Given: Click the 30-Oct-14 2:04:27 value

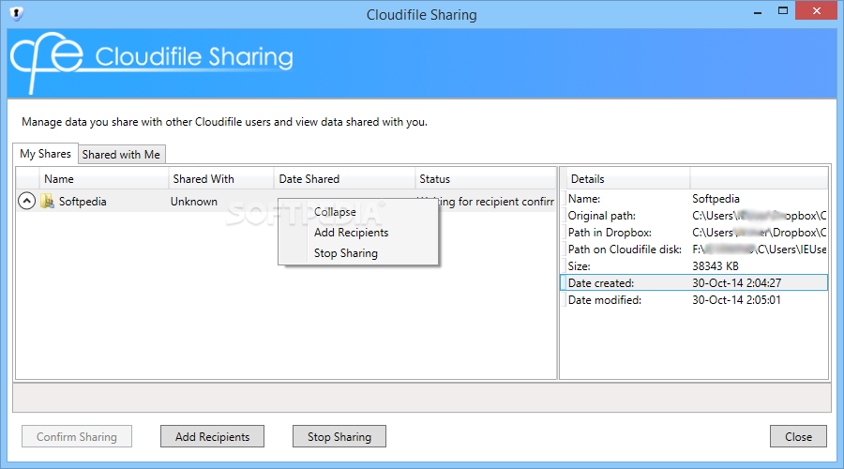Looking at the screenshot, I should pos(736,282).
